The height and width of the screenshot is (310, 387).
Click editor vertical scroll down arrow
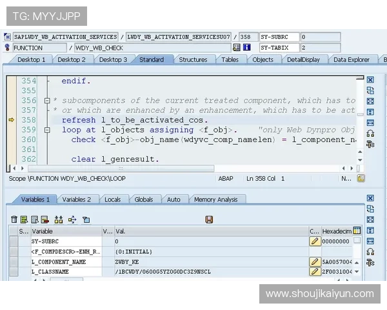pos(360,160)
